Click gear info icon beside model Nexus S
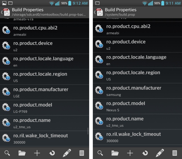 coord(99,106)
